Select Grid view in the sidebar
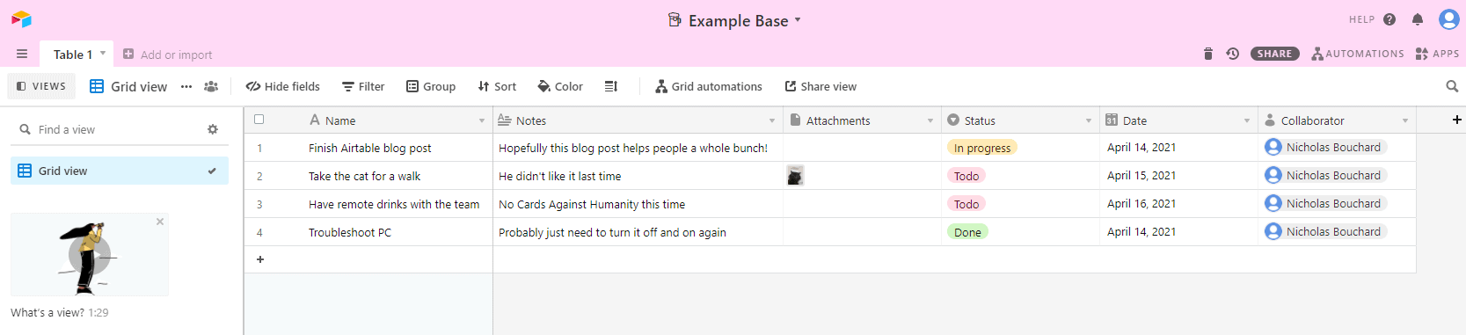 click(x=120, y=171)
